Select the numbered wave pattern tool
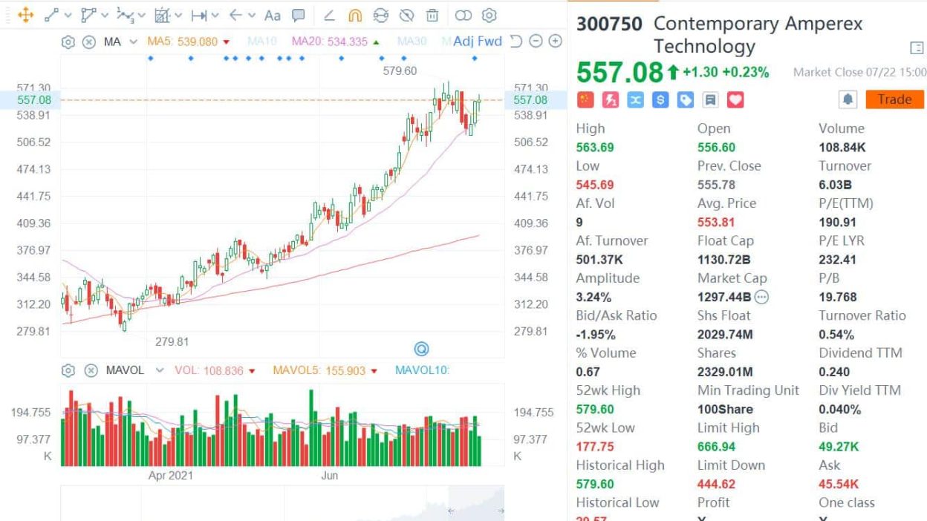 (126, 15)
